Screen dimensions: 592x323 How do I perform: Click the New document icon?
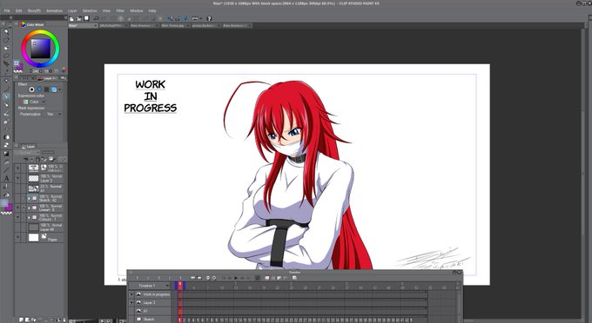pyautogui.click(x=71, y=18)
